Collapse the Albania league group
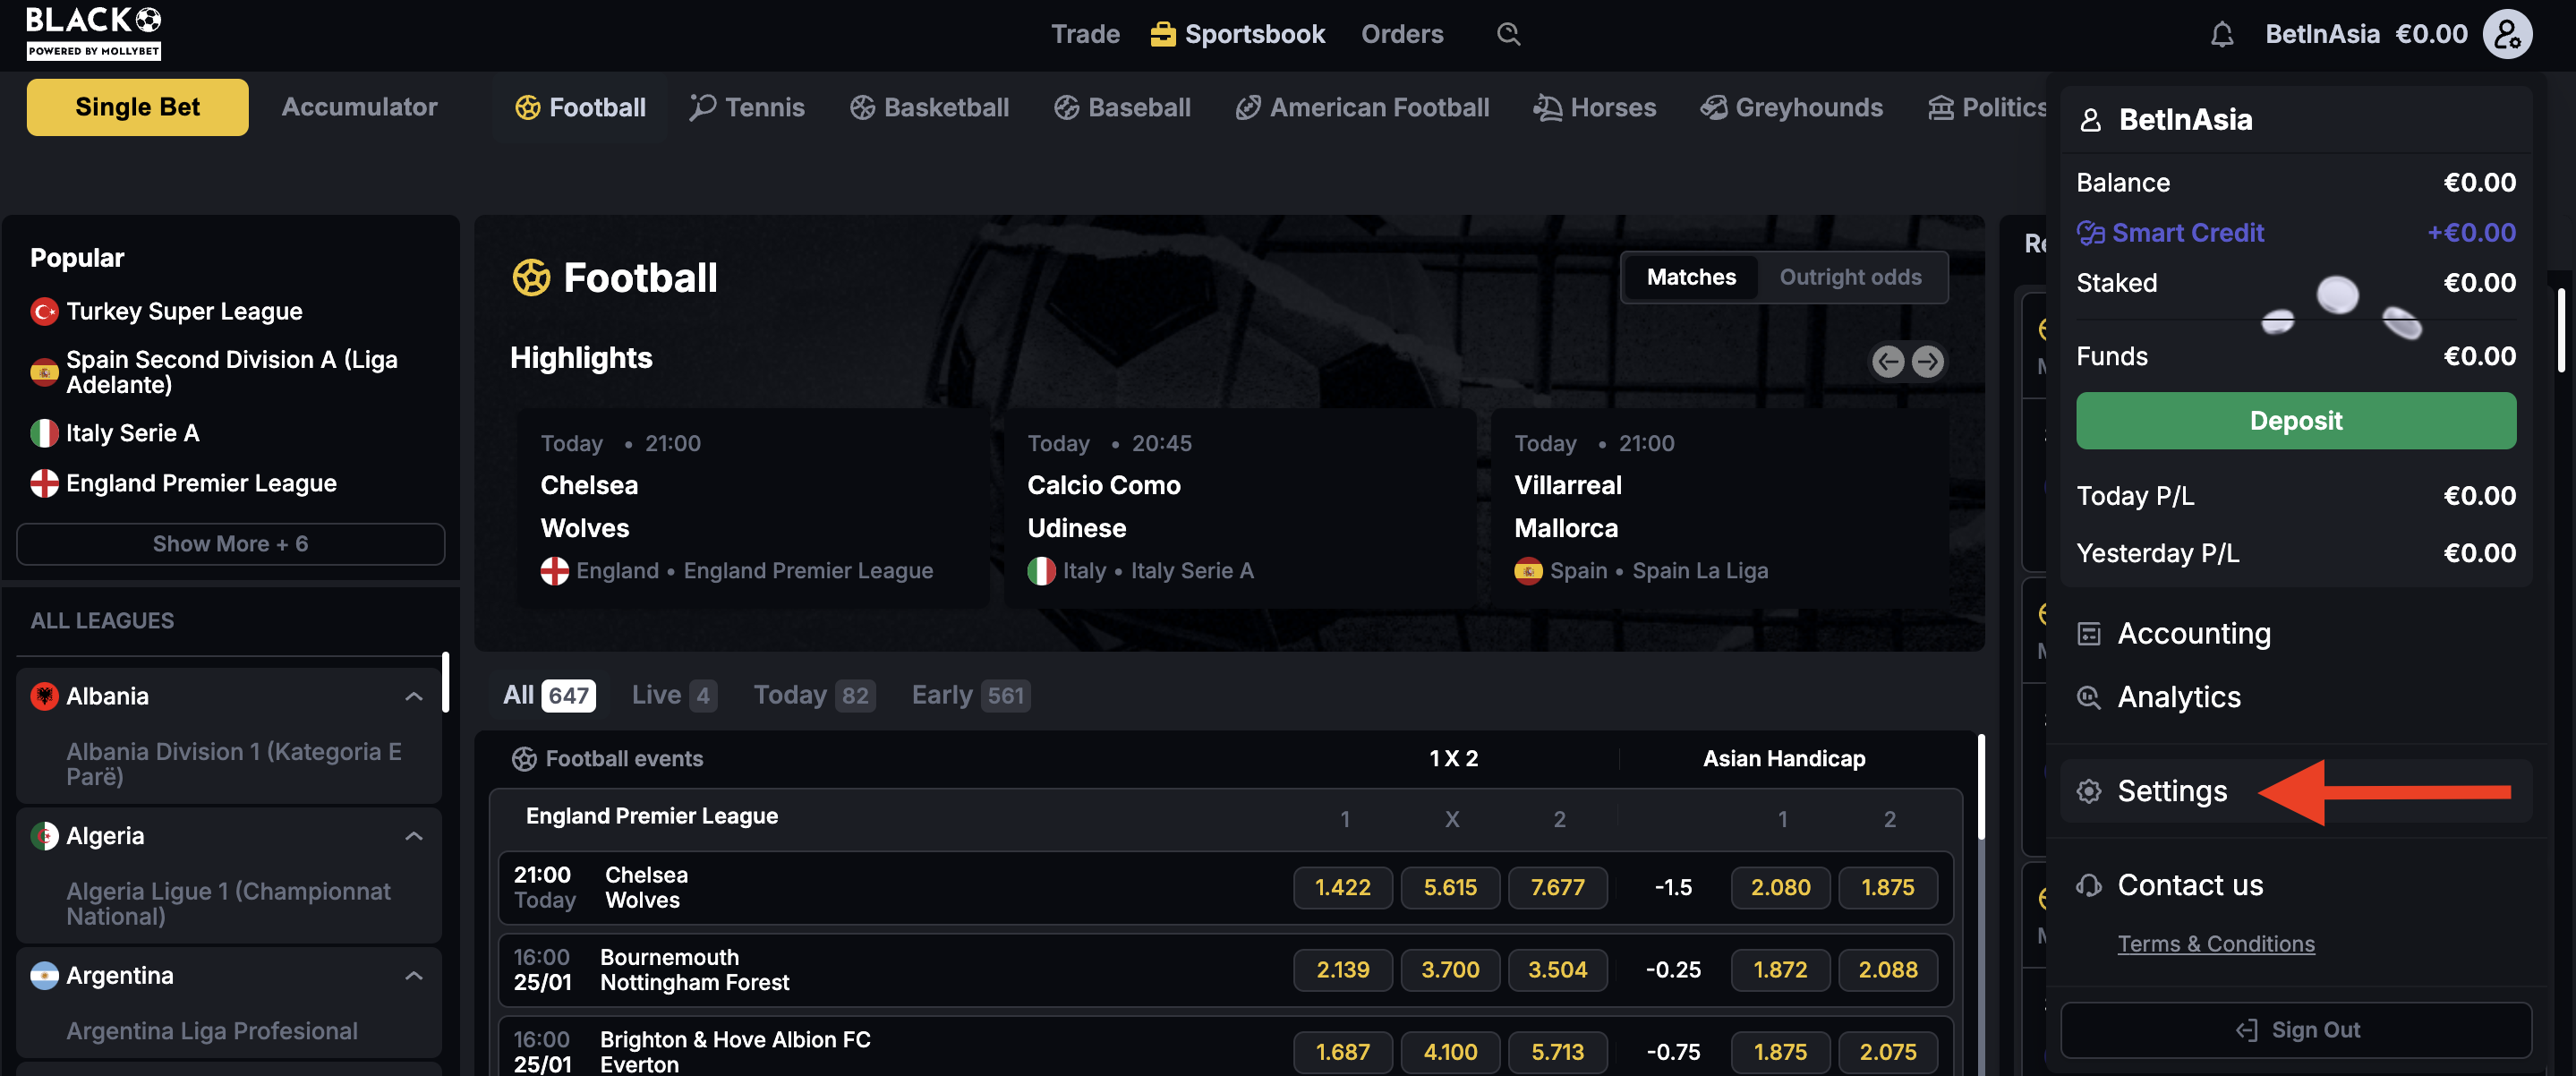 [x=413, y=696]
